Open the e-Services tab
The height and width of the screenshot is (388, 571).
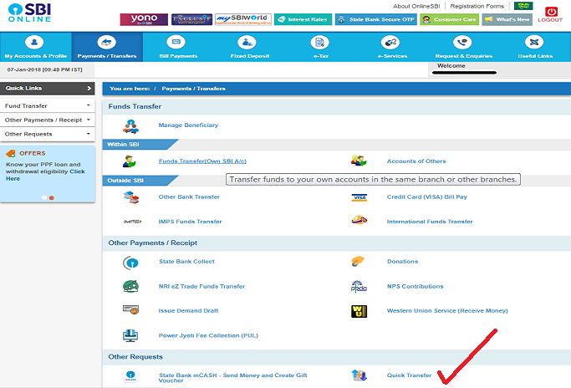click(392, 47)
